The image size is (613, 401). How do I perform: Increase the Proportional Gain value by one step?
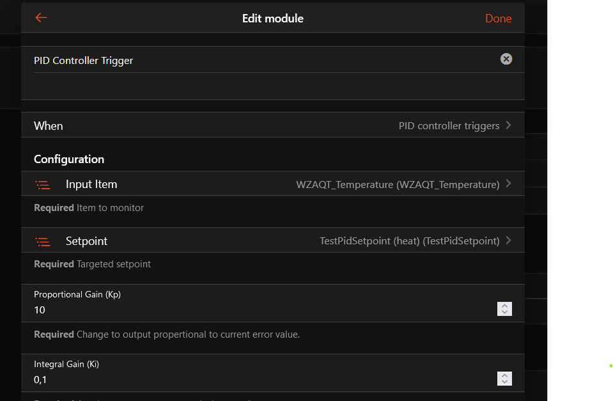(505, 306)
